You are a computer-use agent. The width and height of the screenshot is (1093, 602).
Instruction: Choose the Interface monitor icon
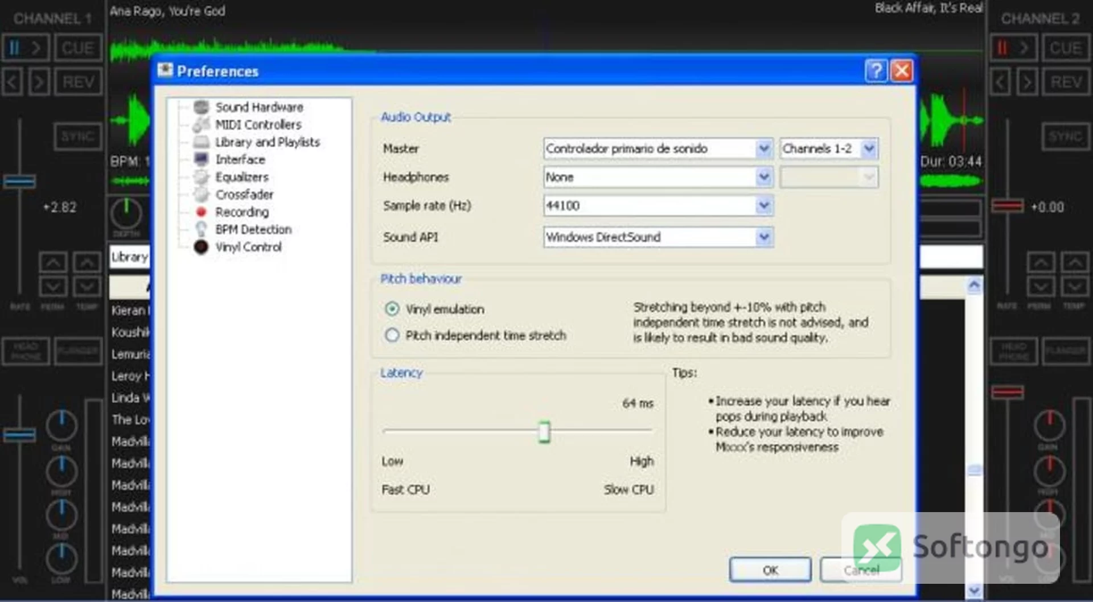click(x=201, y=159)
